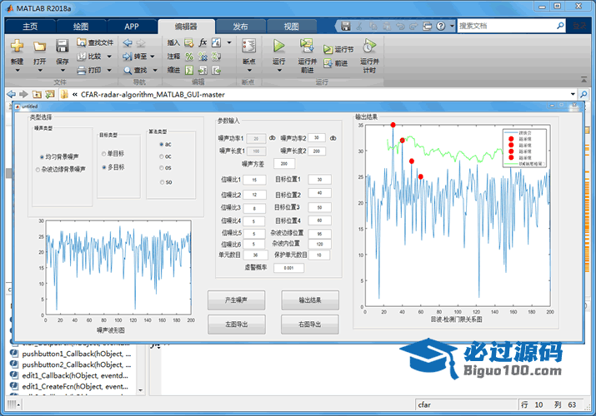Click the collapse toolstrip arrow button
This screenshot has width=596, height=416.
click(x=583, y=80)
